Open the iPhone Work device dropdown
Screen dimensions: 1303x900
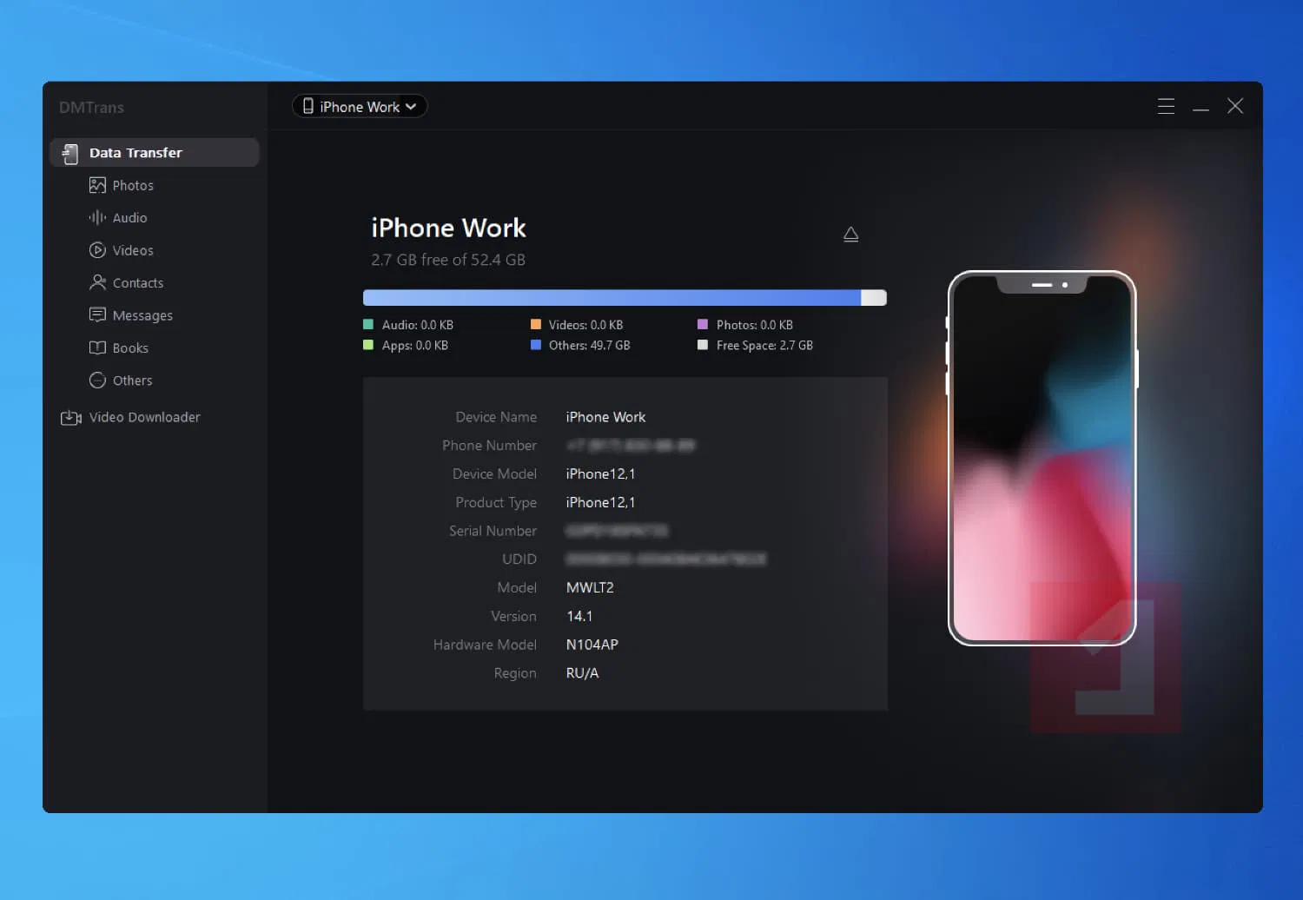coord(360,106)
